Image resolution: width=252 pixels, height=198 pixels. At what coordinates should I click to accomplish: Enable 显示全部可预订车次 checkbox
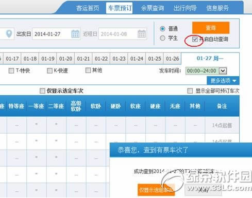(190, 91)
